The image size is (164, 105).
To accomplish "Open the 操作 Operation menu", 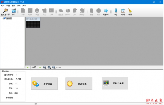I will [x=13, y=6].
